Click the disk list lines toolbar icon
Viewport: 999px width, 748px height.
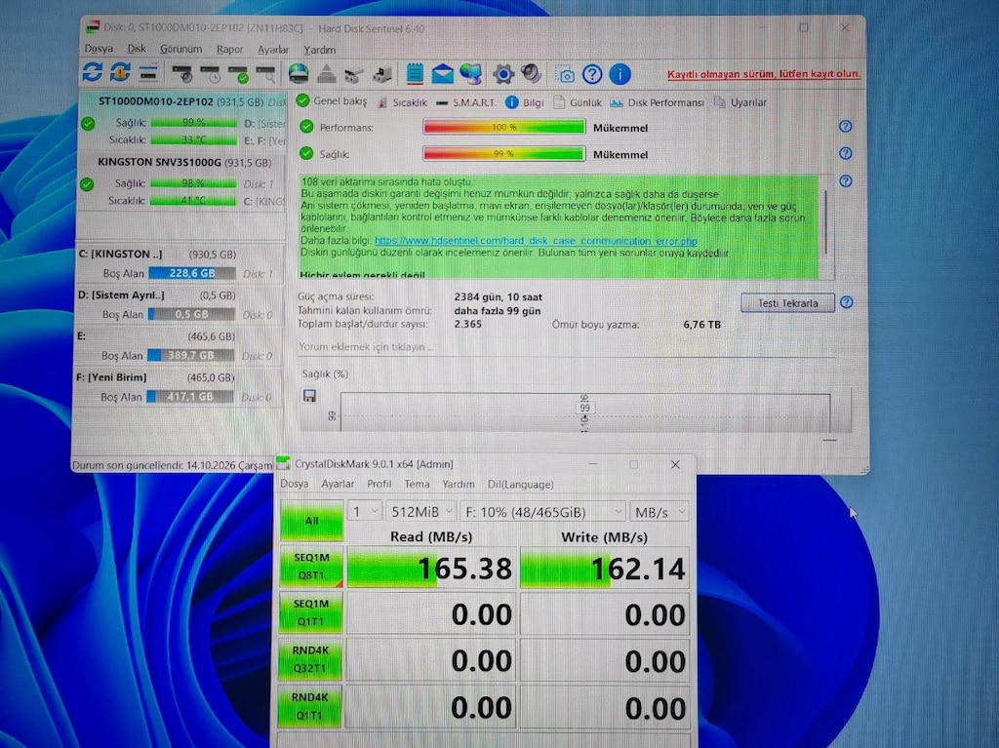pyautogui.click(x=148, y=73)
